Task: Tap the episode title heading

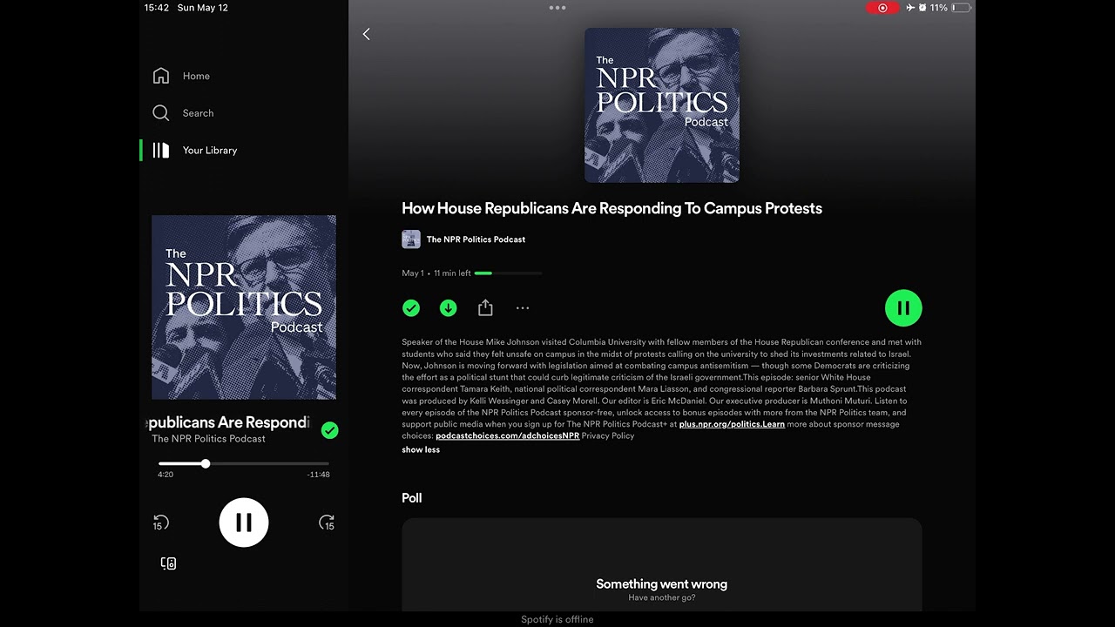Action: [x=612, y=208]
